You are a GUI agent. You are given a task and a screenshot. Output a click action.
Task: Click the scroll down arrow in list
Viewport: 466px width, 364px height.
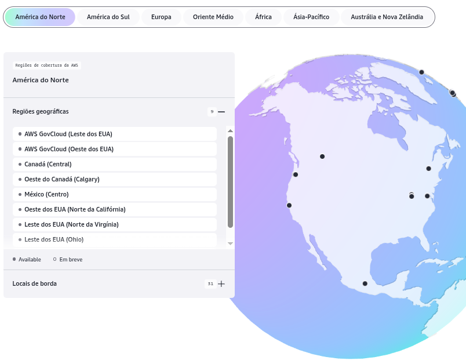click(x=230, y=243)
